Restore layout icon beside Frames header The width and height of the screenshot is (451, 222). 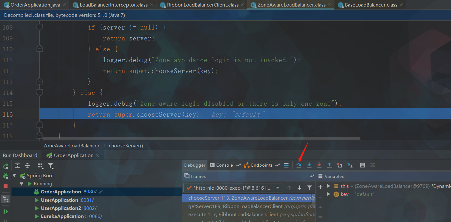coord(312,176)
